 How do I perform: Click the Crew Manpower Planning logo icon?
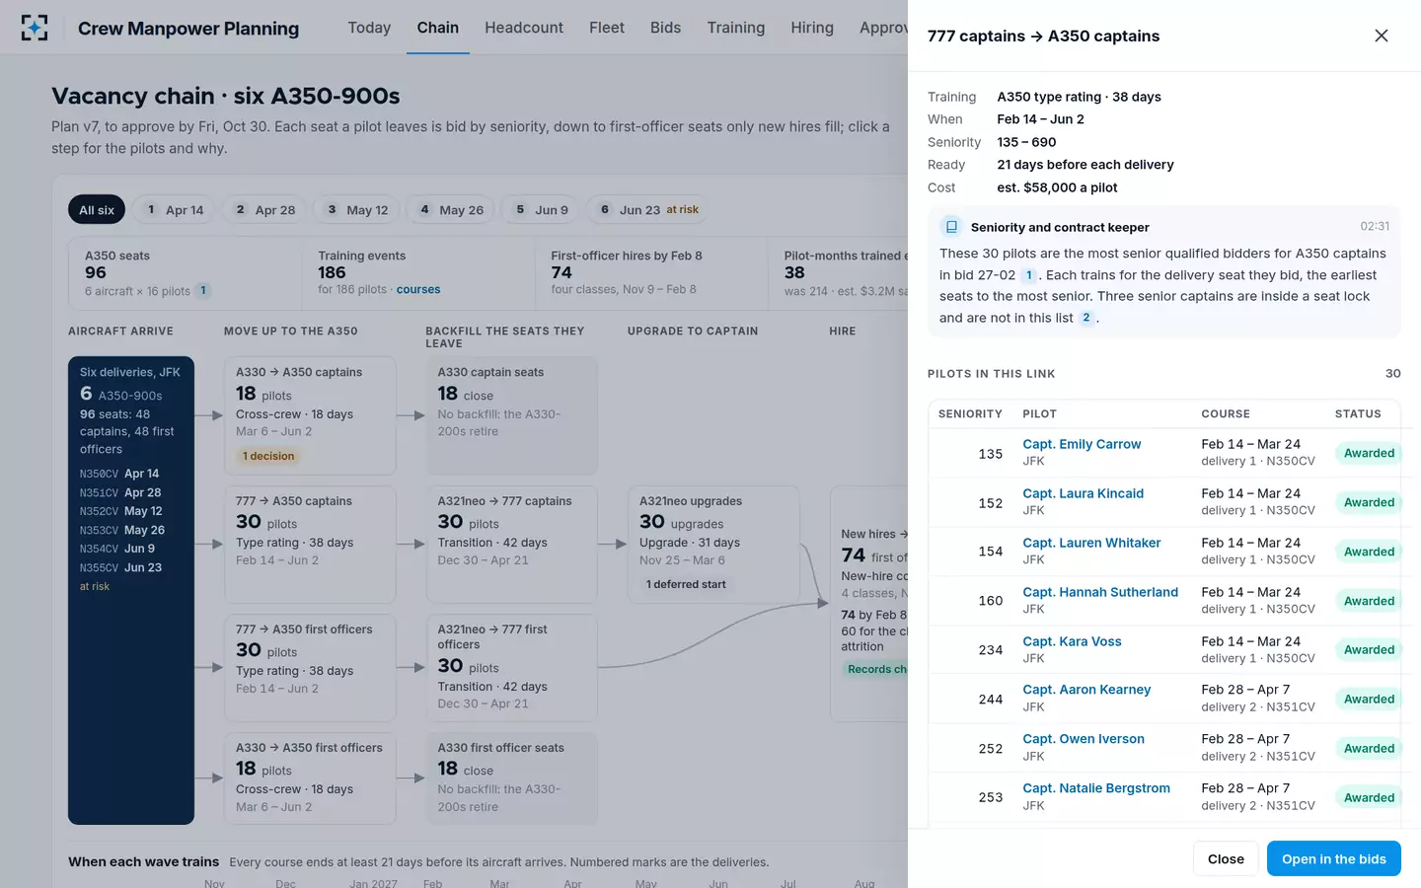coord(35,28)
